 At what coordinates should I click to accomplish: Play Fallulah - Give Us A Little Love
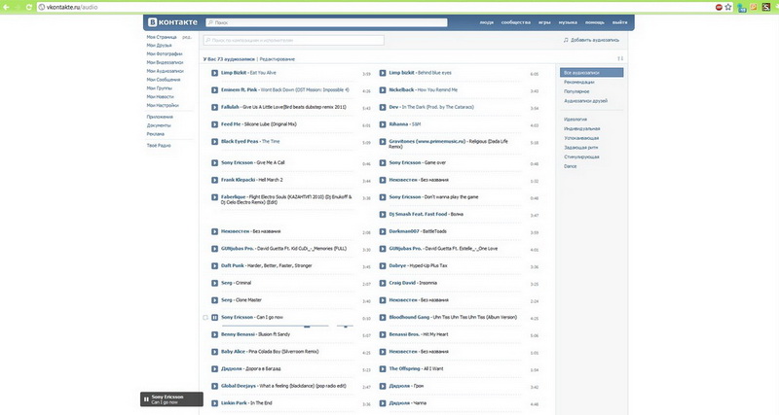tap(214, 107)
